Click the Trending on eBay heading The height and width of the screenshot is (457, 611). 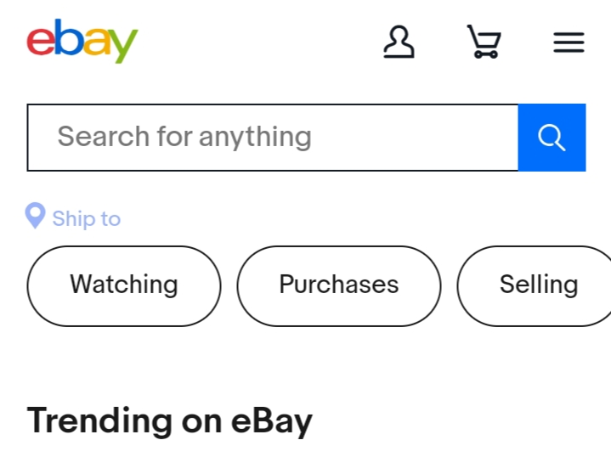click(x=170, y=420)
